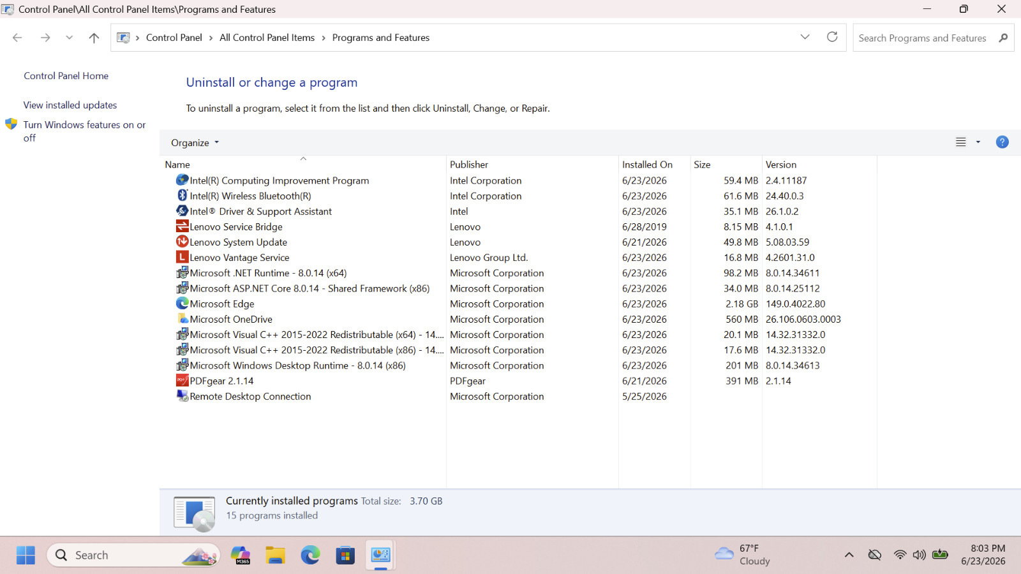
Task: Click the Microsoft .NET Runtime installer icon
Action: point(183,273)
